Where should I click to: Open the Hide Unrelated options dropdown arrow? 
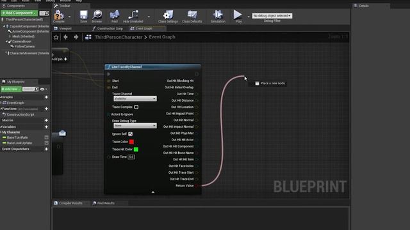[x=149, y=17]
